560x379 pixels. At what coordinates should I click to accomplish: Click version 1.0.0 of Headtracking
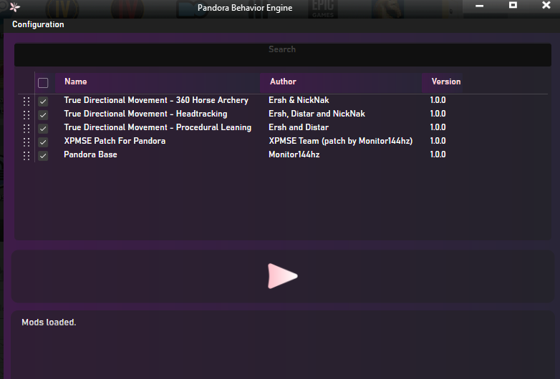point(438,114)
